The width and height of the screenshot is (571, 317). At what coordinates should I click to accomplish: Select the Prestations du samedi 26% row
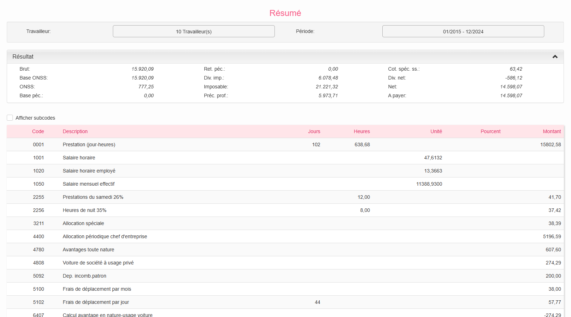tap(93, 197)
